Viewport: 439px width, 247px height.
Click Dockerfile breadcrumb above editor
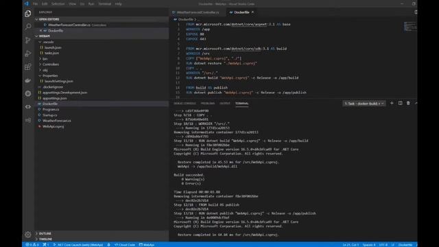(186, 19)
